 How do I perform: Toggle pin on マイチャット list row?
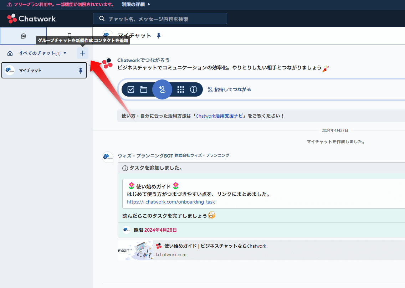point(80,71)
